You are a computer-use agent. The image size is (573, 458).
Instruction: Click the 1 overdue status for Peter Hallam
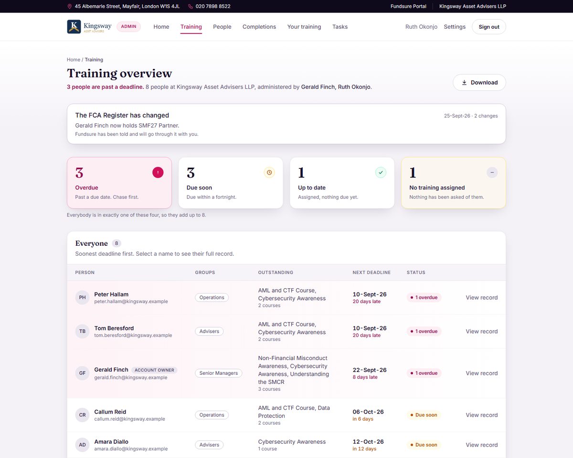click(x=424, y=297)
